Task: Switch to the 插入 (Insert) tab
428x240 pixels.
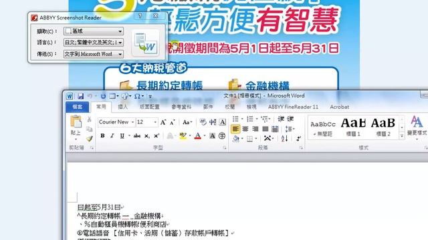Action: (x=122, y=107)
